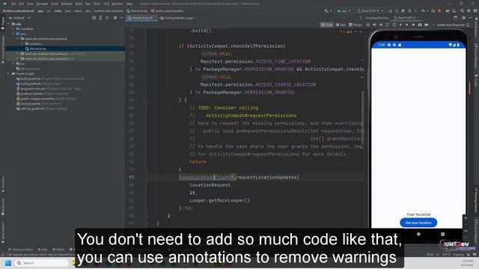Collapse the Gradle Scripts node
The height and width of the screenshot is (269, 479).
tap(9, 74)
